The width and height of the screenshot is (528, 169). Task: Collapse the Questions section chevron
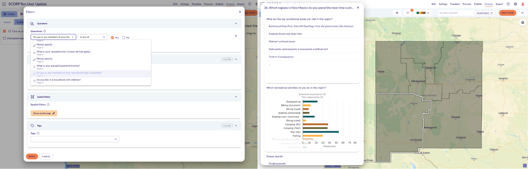click(x=236, y=24)
